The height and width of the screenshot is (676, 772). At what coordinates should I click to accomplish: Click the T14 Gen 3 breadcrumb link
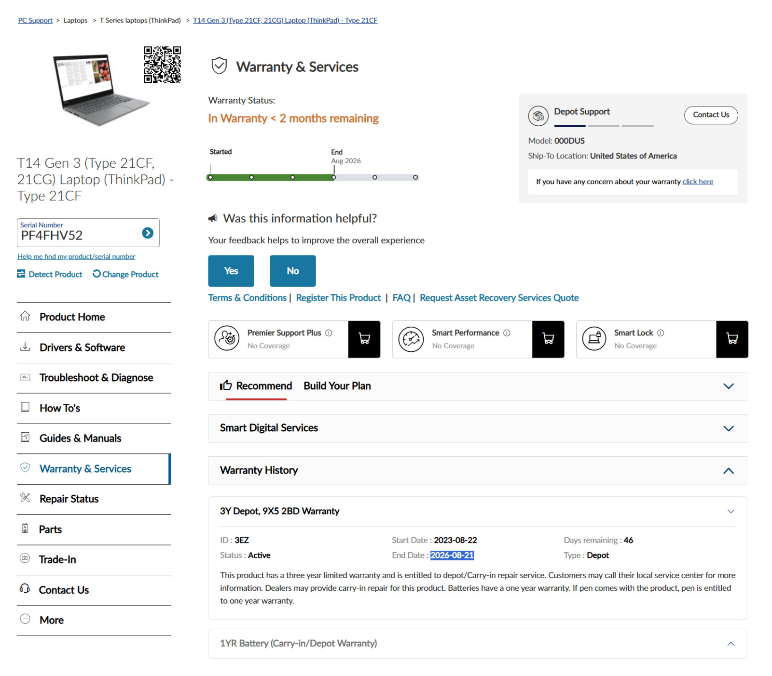coord(285,20)
